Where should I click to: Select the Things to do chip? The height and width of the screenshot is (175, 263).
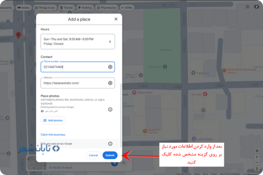tap(45, 8)
